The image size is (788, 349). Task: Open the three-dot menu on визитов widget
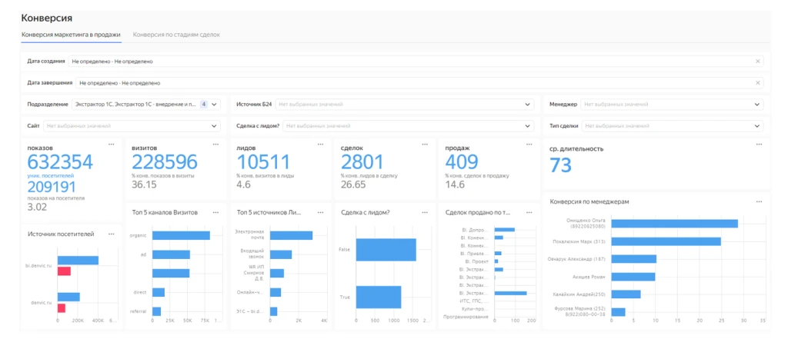pos(216,144)
